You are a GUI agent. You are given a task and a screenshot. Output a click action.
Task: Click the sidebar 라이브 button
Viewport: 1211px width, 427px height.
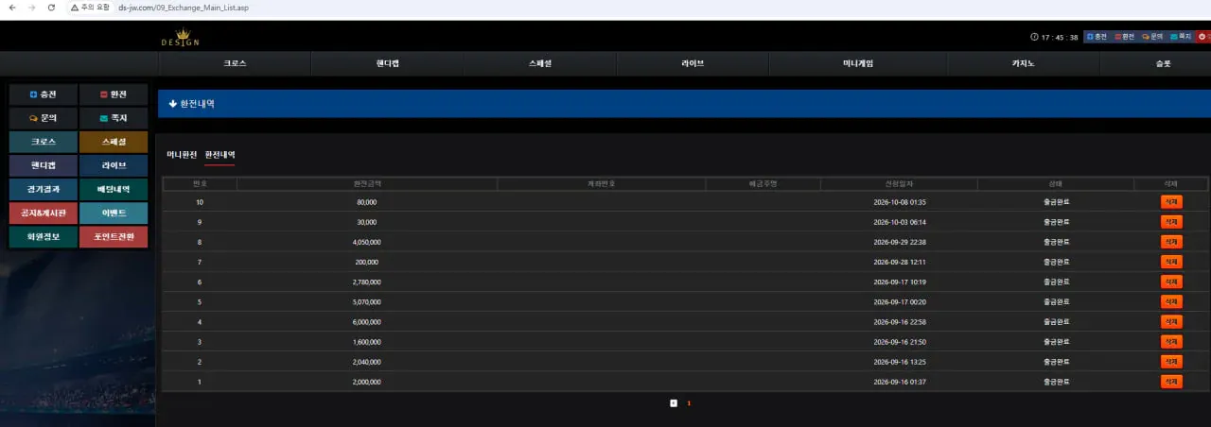(114, 165)
